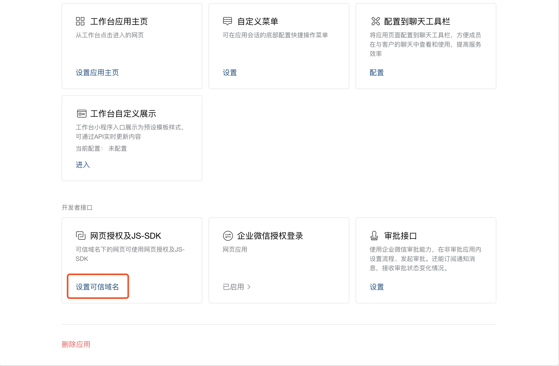
Task: Click the 工作台小程序入口展示 description
Action: coord(130,132)
